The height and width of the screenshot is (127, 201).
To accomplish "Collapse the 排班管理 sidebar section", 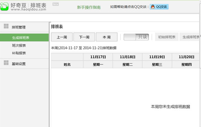I will 24,27.
